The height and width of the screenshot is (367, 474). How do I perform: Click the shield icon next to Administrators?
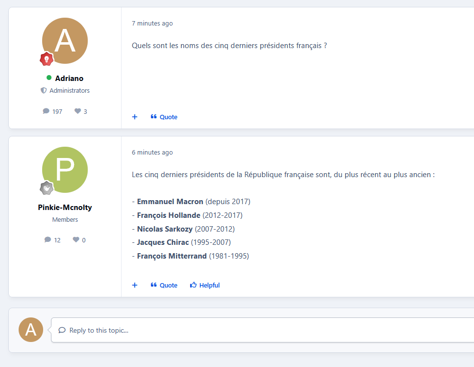(x=44, y=91)
